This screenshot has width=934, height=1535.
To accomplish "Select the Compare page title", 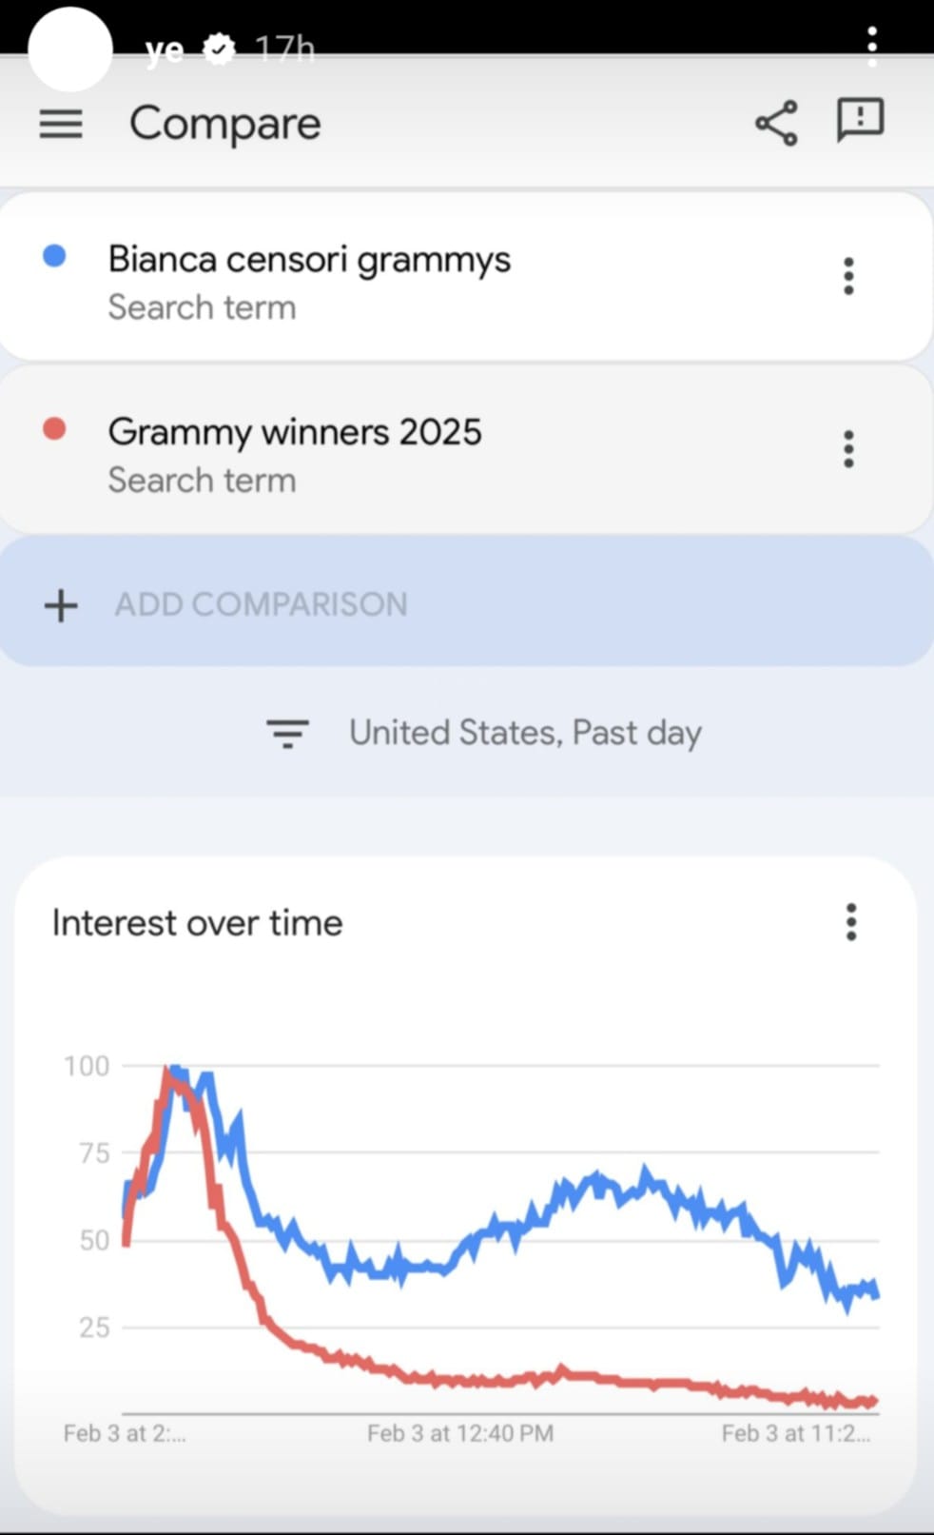I will [225, 124].
